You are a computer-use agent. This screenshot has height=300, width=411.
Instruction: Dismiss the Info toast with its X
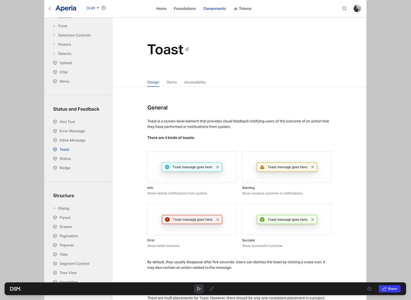pos(218,167)
